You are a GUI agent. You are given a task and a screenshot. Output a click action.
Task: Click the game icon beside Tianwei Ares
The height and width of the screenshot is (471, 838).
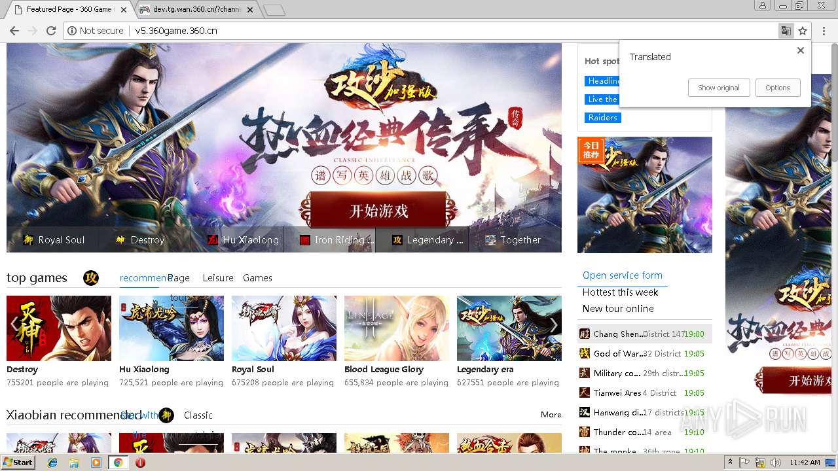coord(585,392)
